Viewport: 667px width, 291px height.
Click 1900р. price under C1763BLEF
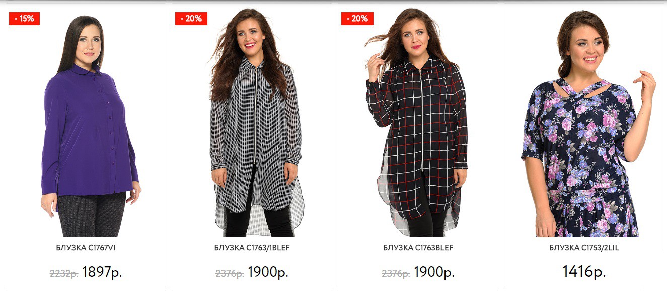tap(434, 272)
